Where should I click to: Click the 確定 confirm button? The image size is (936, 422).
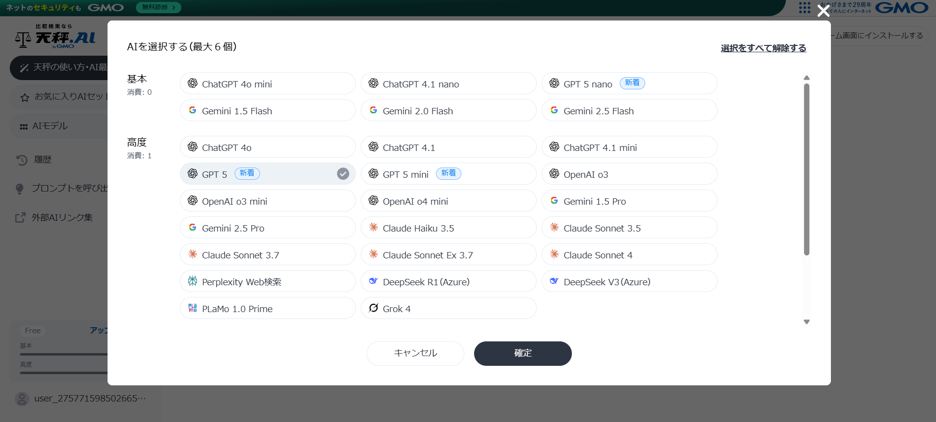tap(522, 353)
